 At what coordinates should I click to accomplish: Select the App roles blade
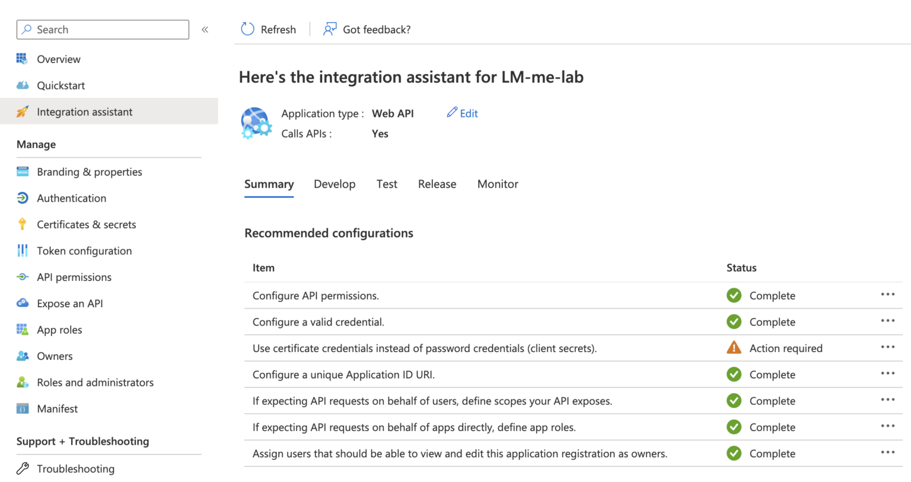pos(59,330)
